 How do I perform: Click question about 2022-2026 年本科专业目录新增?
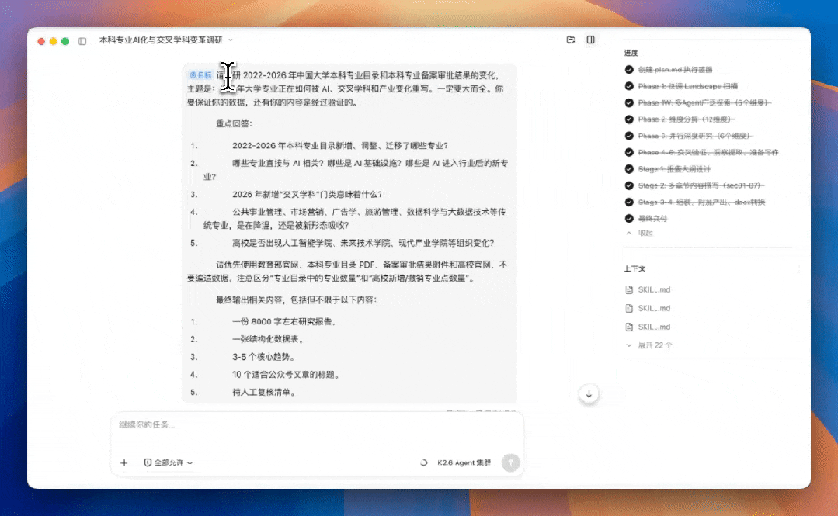point(340,146)
